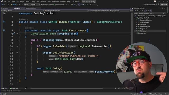Image resolution: width=169 pixels, height=95 pixels.
Task: Click Solution Explorer properties wrench icon
Action: 149,11
